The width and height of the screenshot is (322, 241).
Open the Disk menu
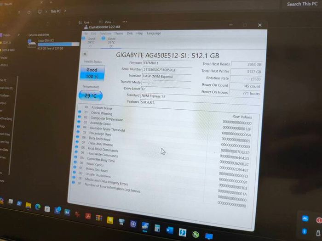130,33
